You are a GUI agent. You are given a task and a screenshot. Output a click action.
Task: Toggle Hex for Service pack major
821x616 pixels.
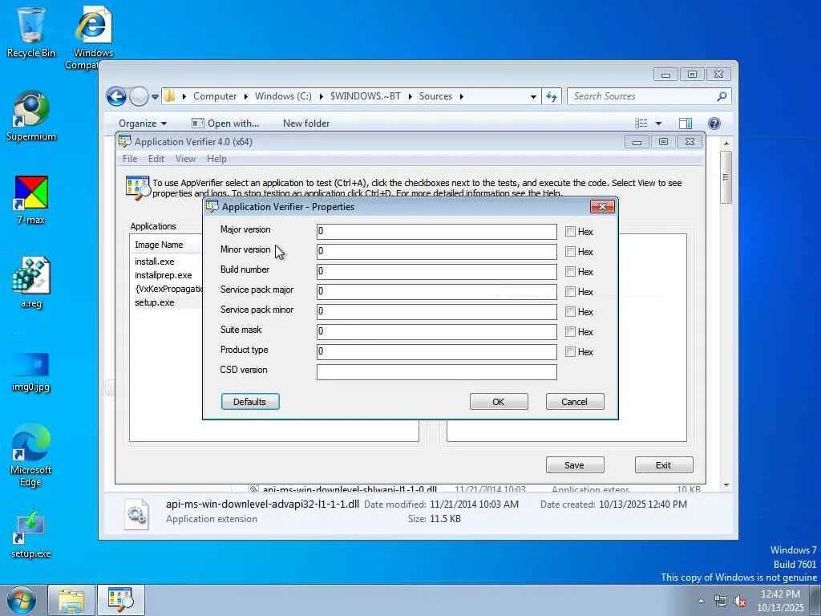570,291
